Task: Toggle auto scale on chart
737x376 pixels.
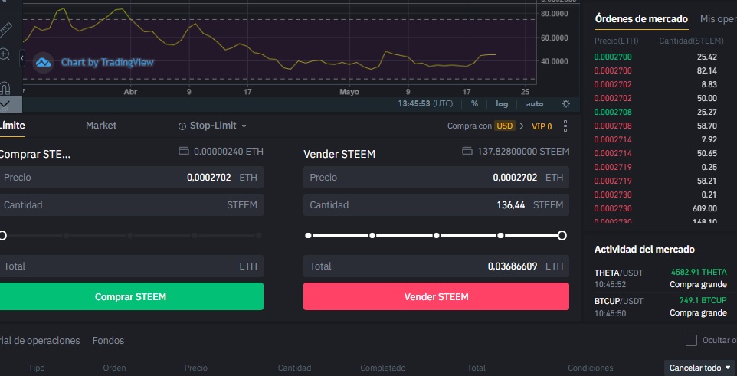Action: 535,104
